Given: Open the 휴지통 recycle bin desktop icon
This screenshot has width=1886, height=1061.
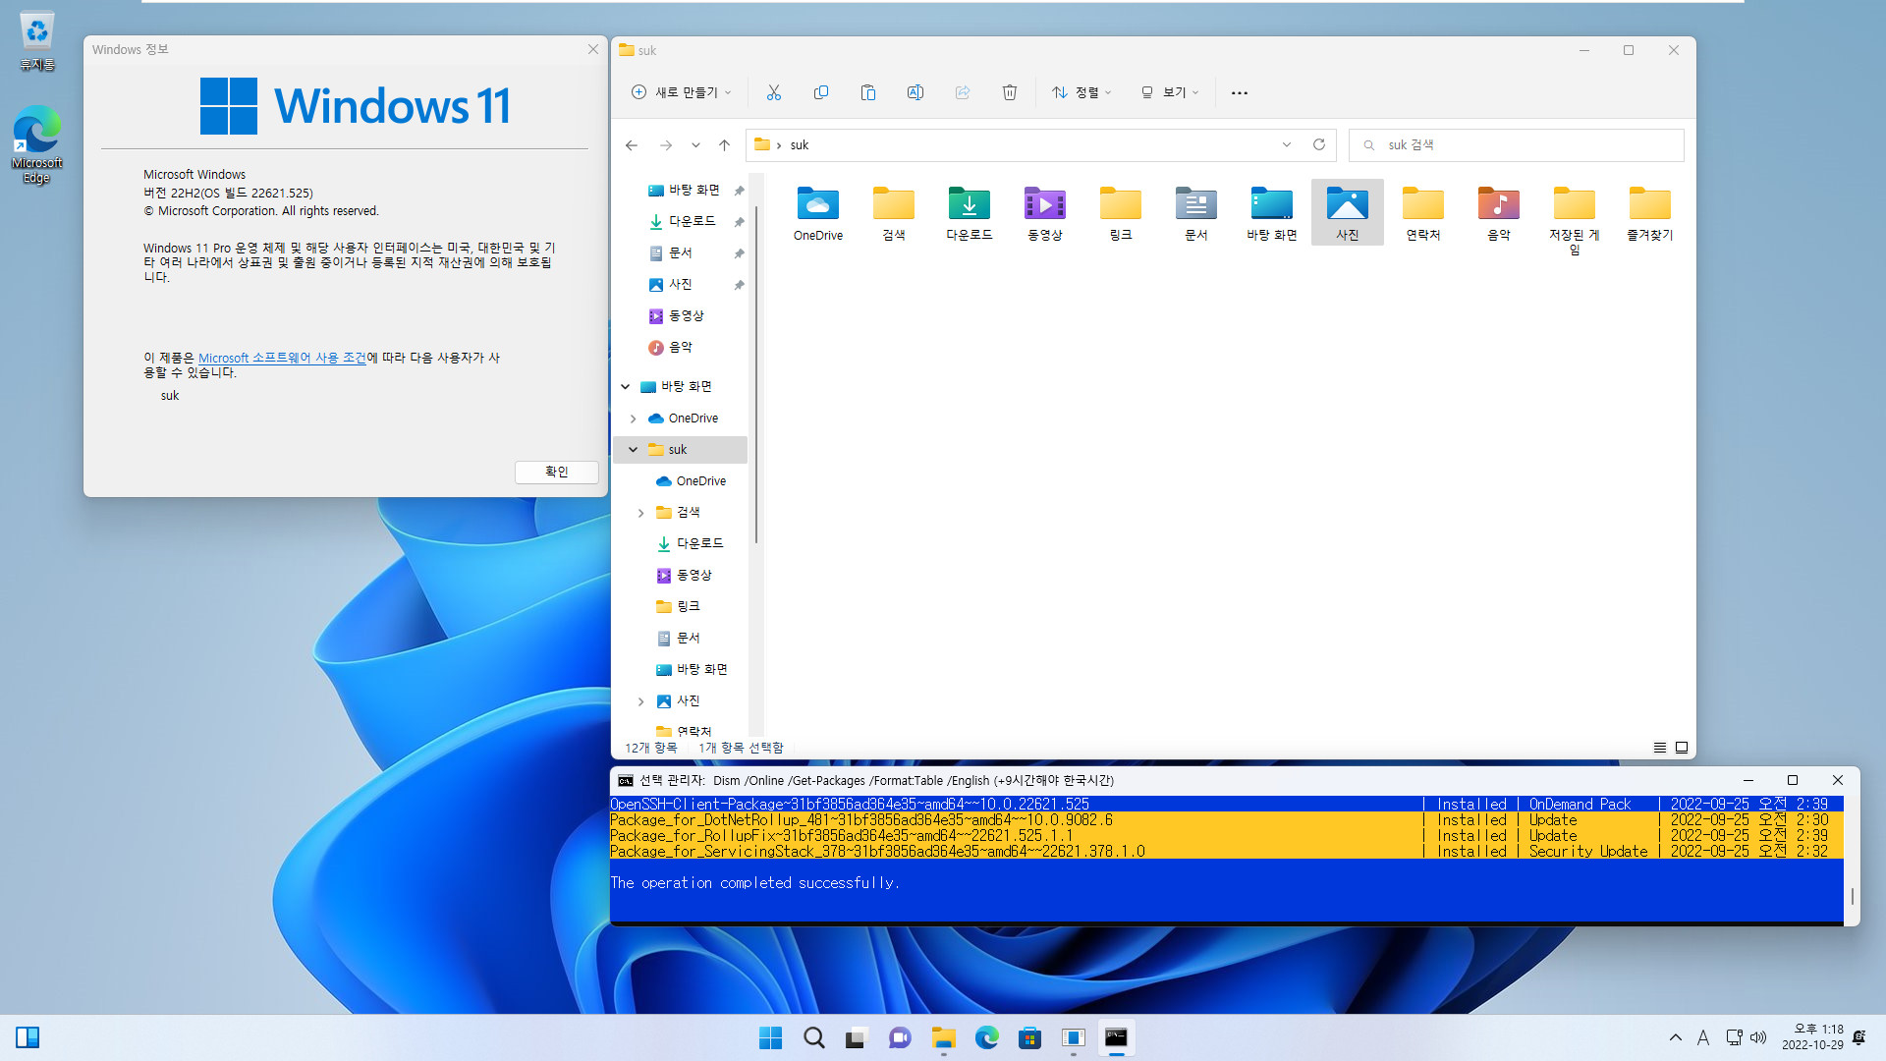Looking at the screenshot, I should point(37,42).
